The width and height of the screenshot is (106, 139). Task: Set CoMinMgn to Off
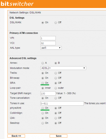click(x=56, y=113)
